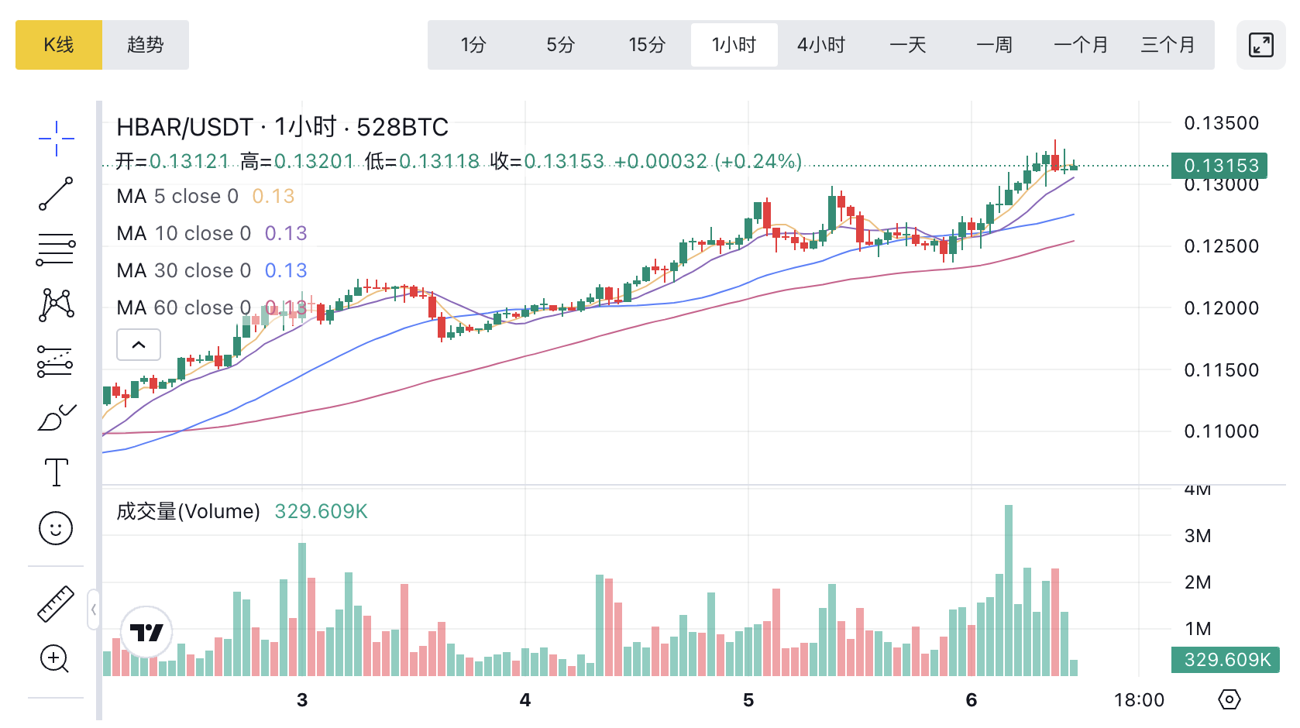Open the Fibonacci retracement tool
Screen dimensions: 1300x728
click(x=56, y=249)
